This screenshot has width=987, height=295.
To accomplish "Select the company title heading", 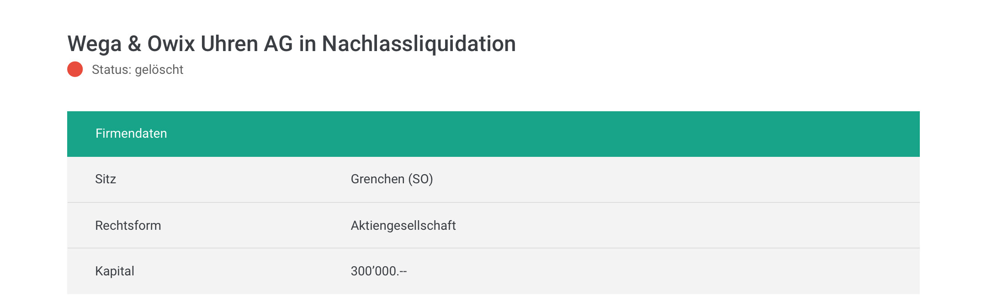I will click(x=292, y=44).
